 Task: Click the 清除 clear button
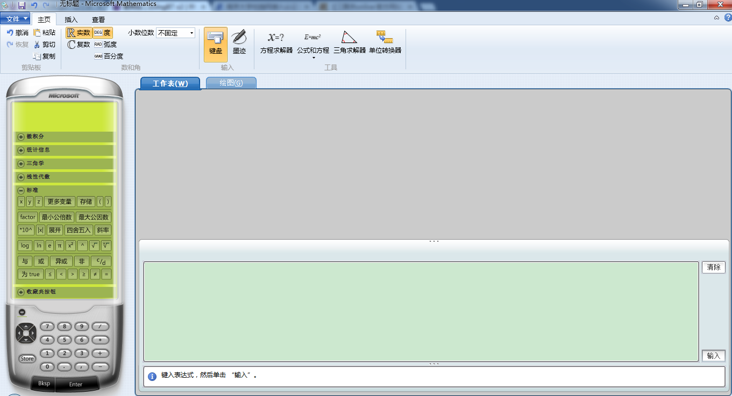tap(713, 268)
